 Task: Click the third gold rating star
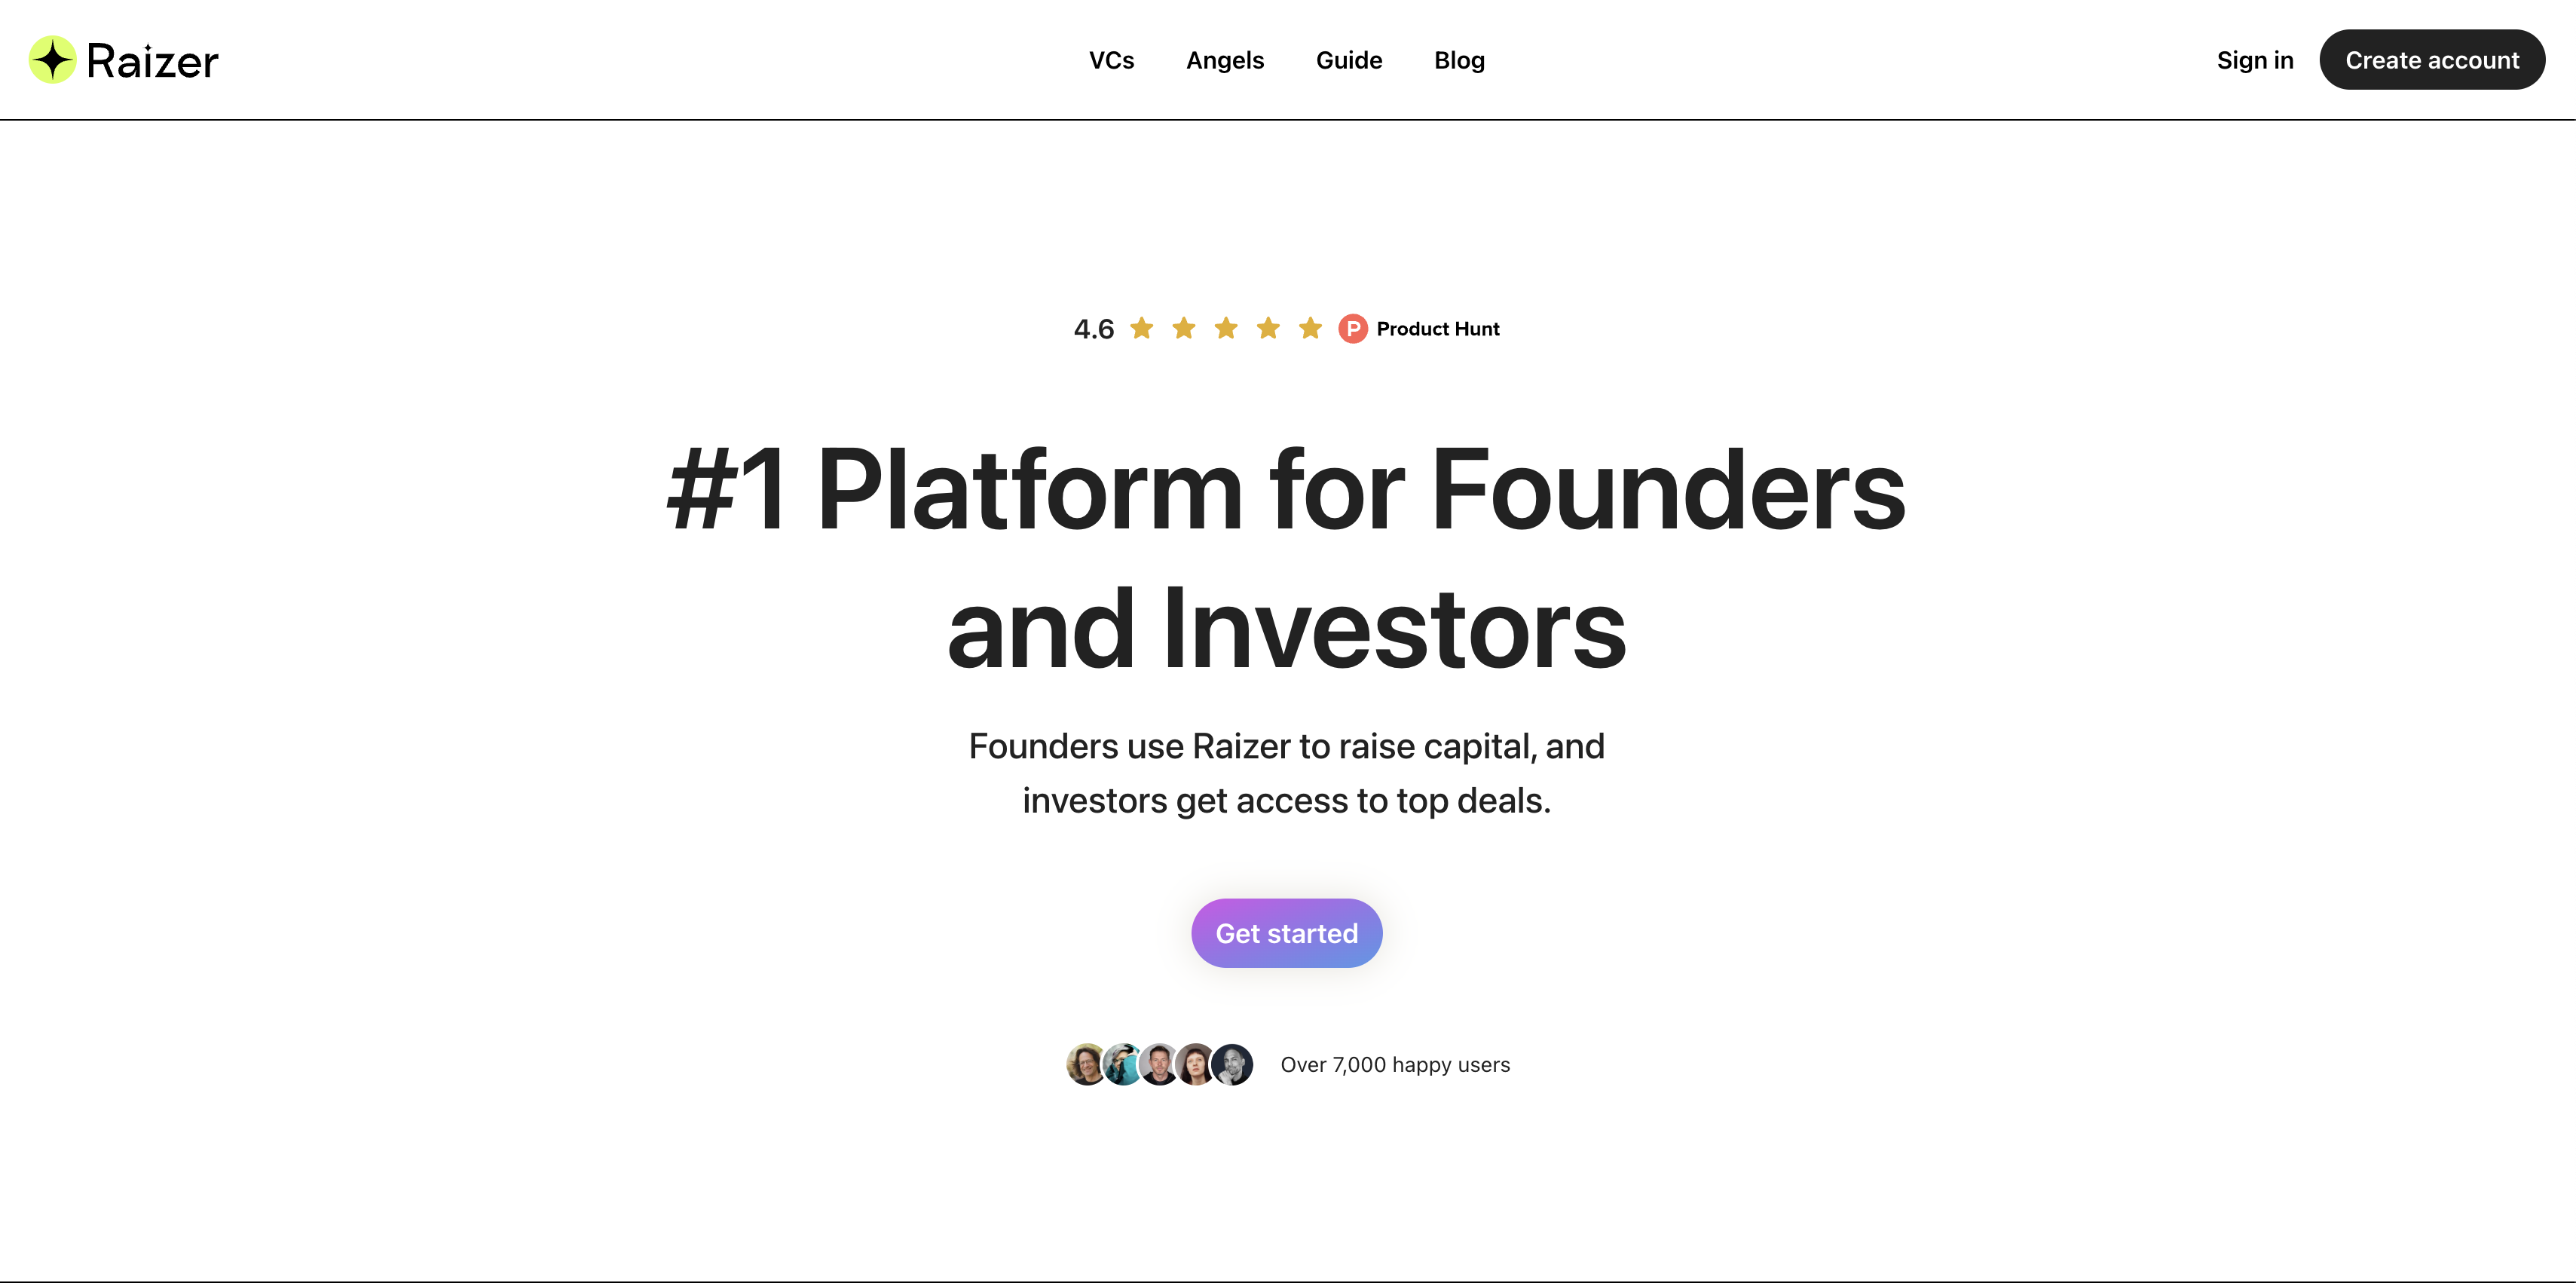click(x=1226, y=328)
